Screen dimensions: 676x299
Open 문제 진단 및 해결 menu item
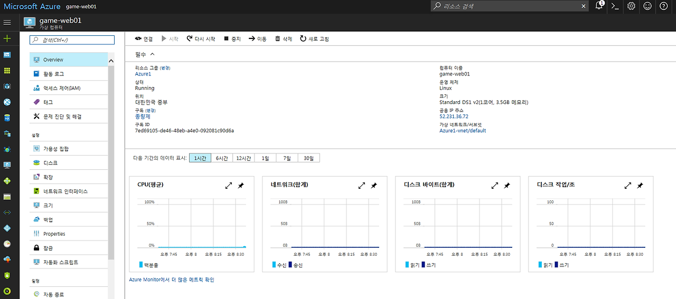69,117
